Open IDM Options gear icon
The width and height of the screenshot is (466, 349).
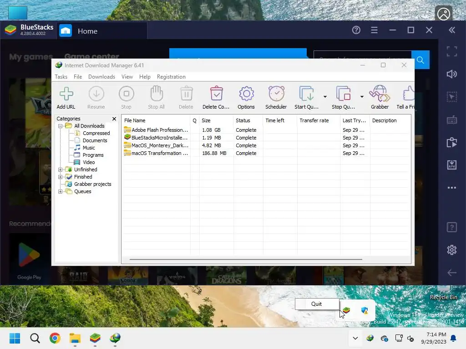246,94
